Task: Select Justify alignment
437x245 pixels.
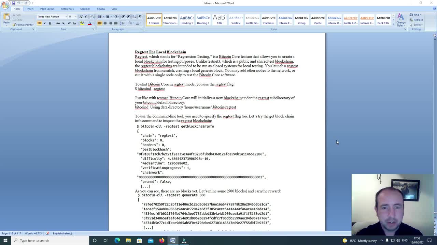Action: 116,23
